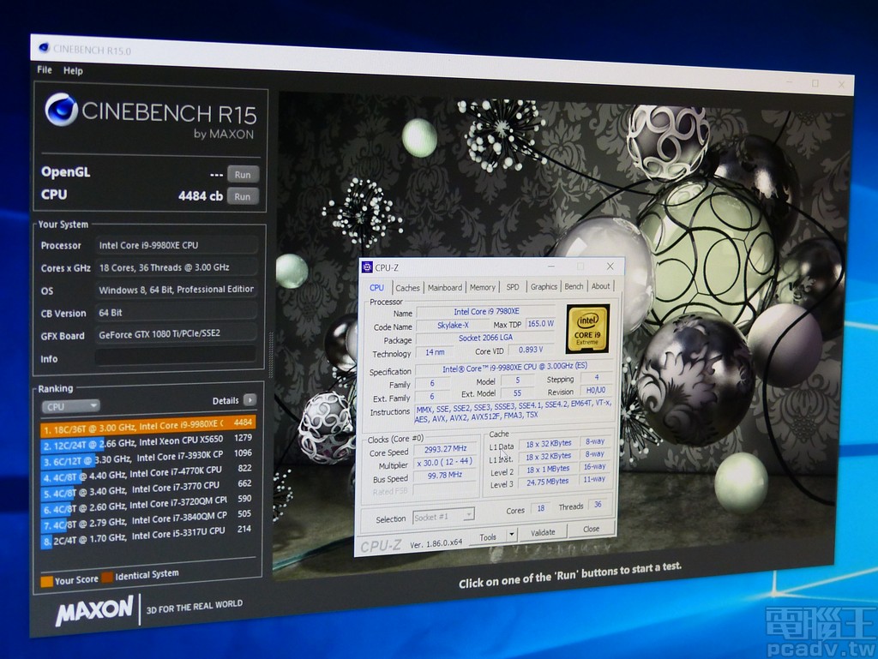Open the Help menu in Cinebench
This screenshot has width=878, height=659.
click(x=73, y=70)
